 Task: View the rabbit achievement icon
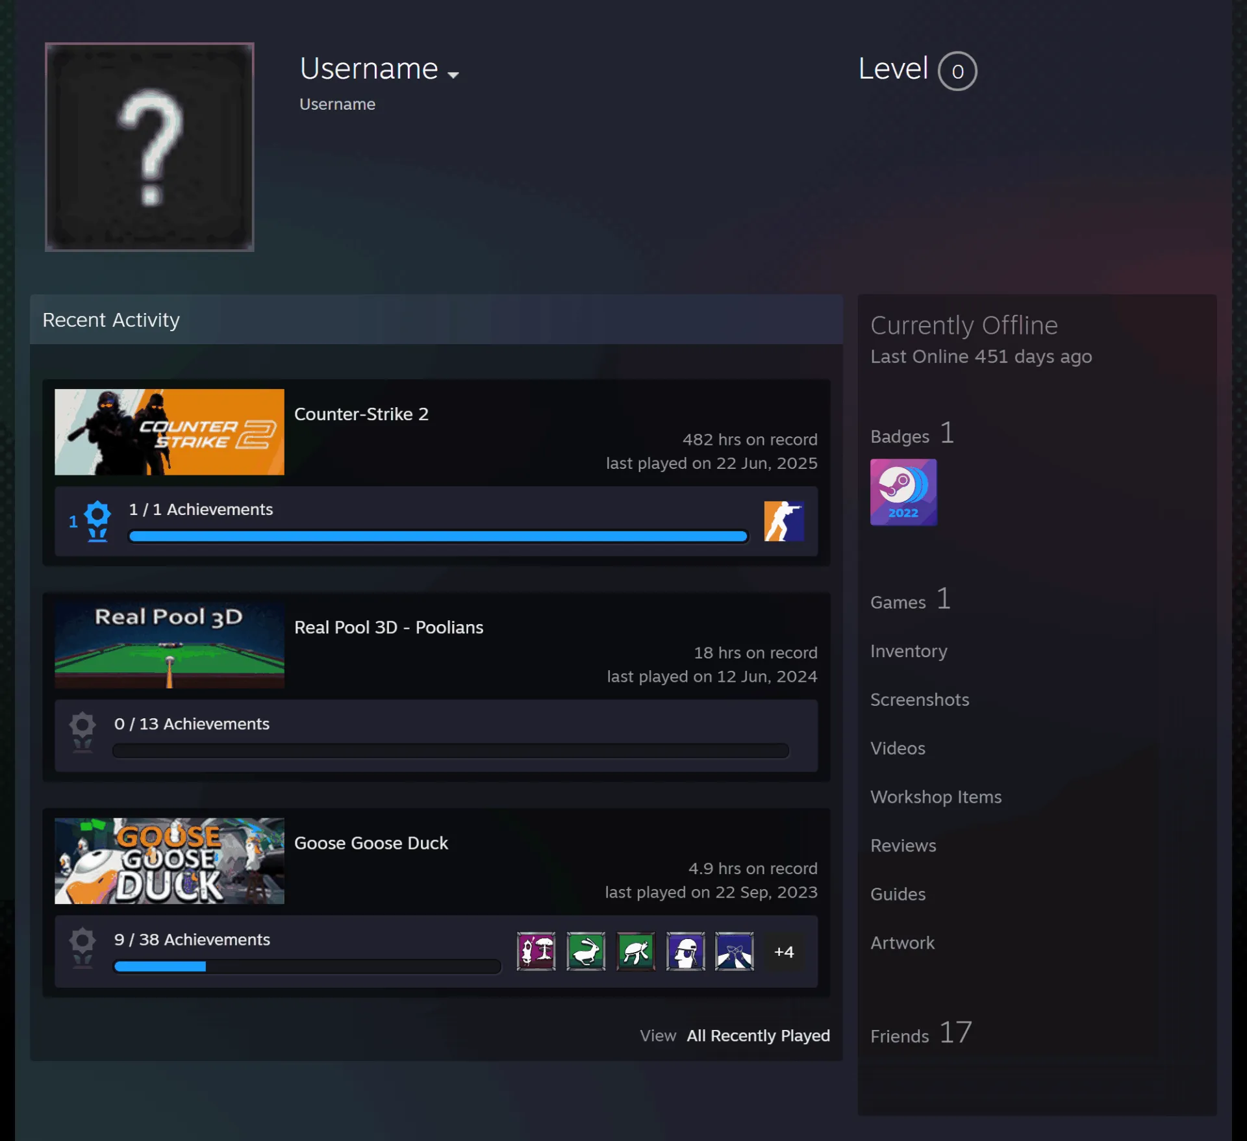point(586,951)
